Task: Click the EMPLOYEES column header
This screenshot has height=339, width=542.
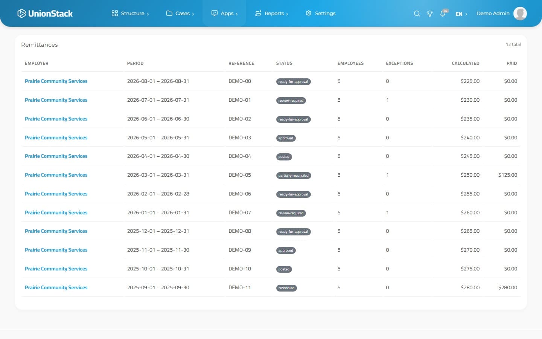Action: pos(350,63)
